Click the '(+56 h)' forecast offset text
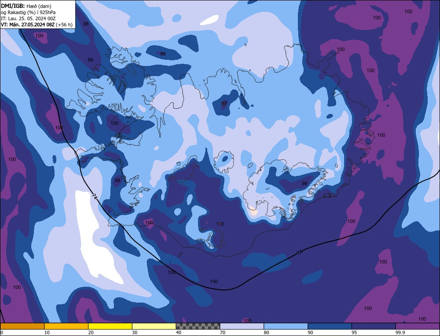440x336 pixels. coord(64,25)
